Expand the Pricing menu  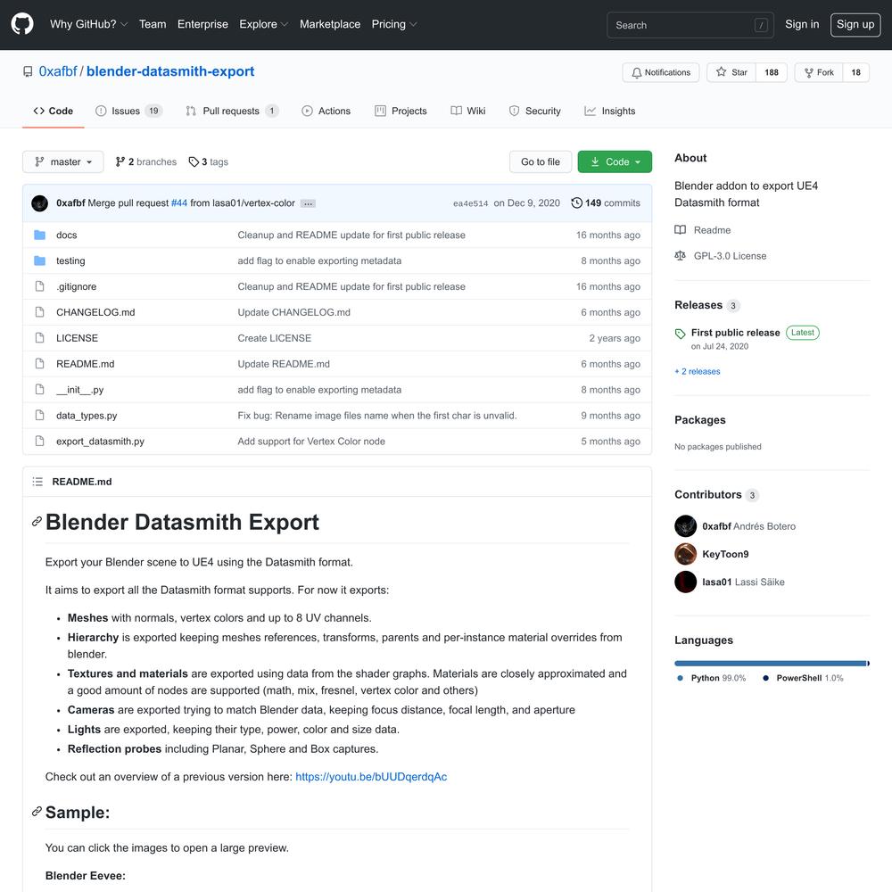(x=393, y=24)
